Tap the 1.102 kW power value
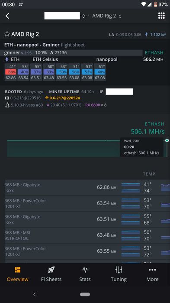170x303 pixels. 158,35
